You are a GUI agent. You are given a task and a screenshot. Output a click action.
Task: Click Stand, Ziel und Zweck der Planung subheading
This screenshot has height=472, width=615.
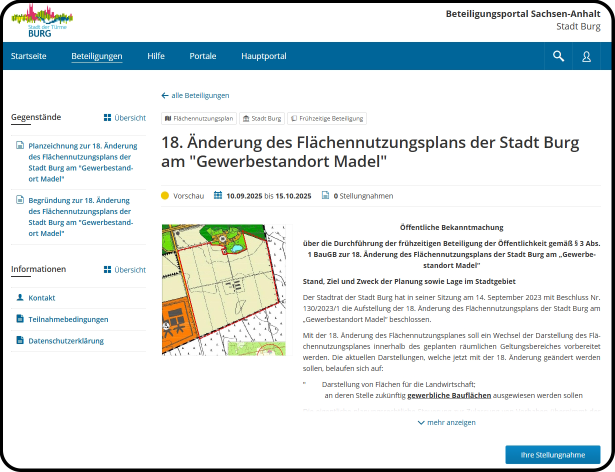409,282
